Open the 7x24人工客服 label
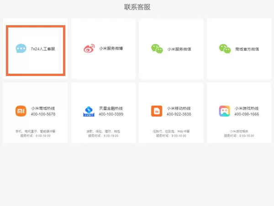This screenshot has width=274, height=206. 43,49
